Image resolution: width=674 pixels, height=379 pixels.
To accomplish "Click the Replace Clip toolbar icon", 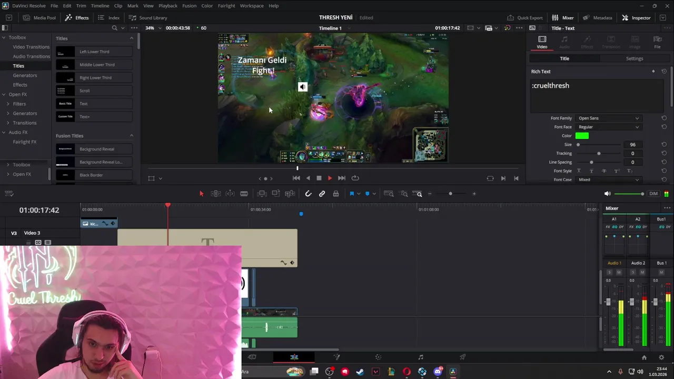I will click(290, 194).
